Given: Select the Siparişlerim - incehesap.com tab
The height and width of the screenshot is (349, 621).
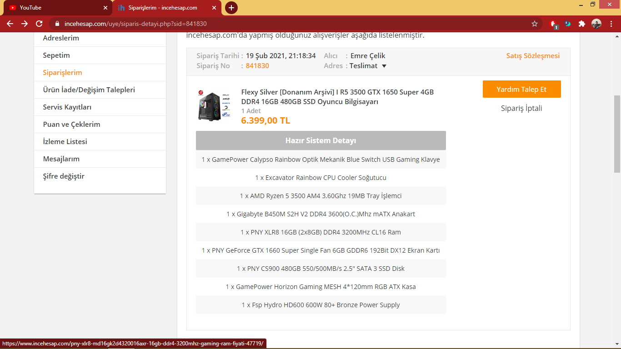Looking at the screenshot, I should pyautogui.click(x=166, y=8).
